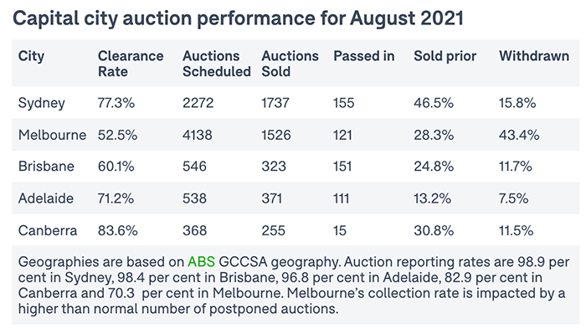
Task: Select the Sydney row label
Action: tap(42, 103)
